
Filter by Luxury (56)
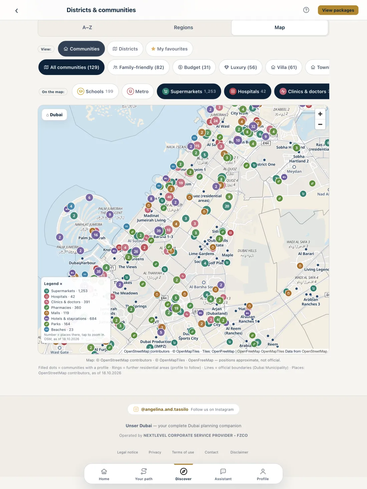pos(241,67)
